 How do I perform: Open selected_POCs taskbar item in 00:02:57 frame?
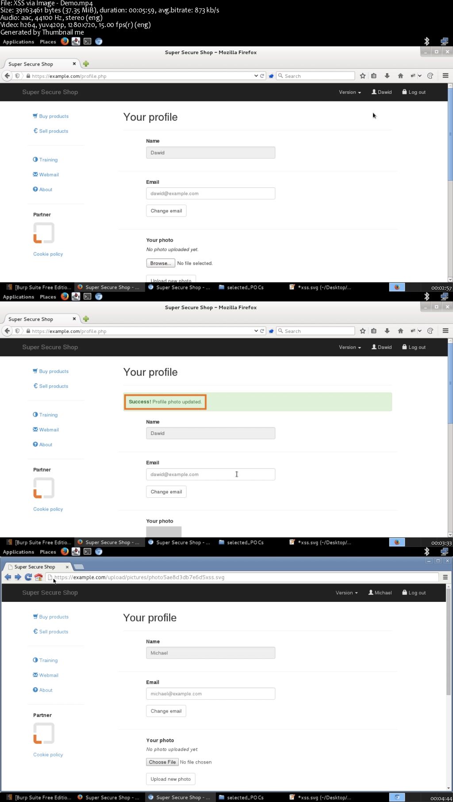[242, 287]
